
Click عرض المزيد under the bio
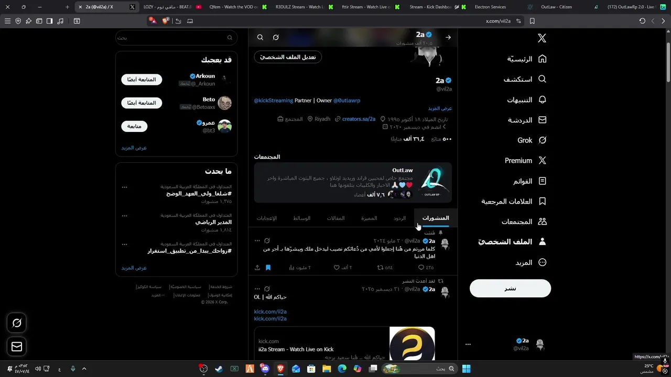tap(440, 108)
